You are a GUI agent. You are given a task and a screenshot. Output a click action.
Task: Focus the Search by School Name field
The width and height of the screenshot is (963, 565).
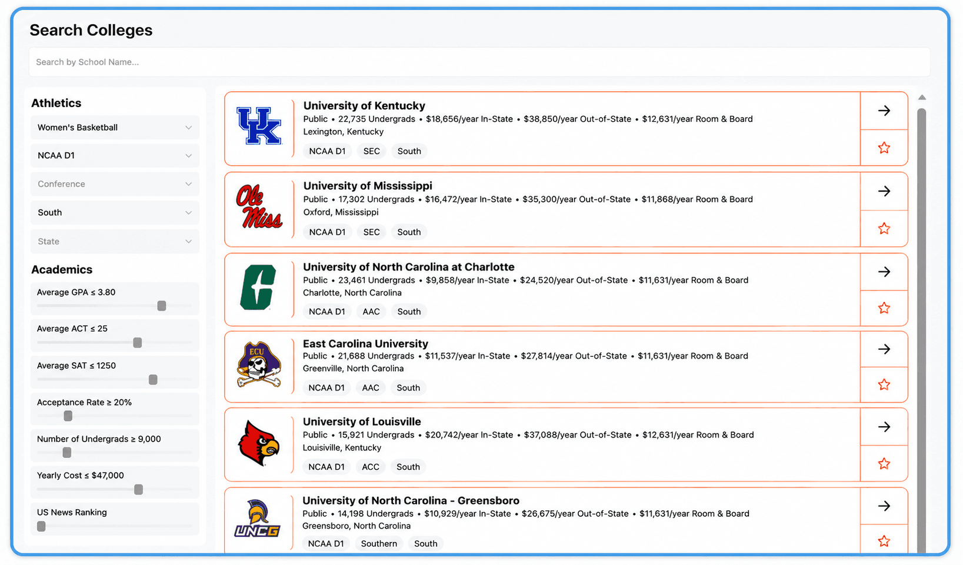[x=479, y=62]
